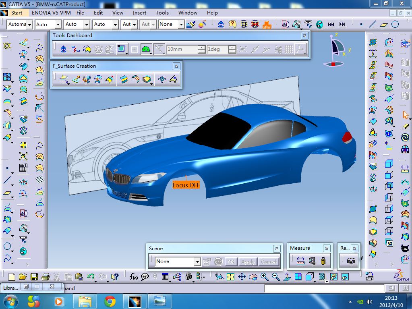Click the Painter brush icon
The image size is (412, 309).
(x=191, y=25)
